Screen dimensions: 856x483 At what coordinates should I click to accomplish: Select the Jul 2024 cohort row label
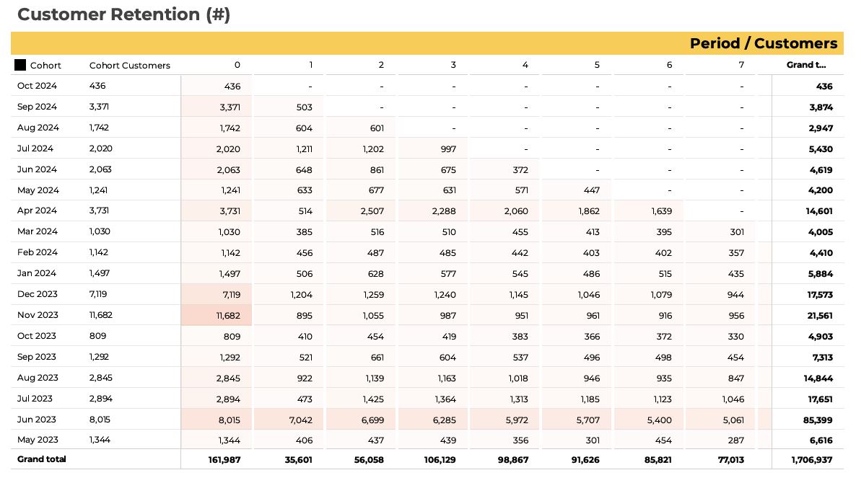(35, 149)
